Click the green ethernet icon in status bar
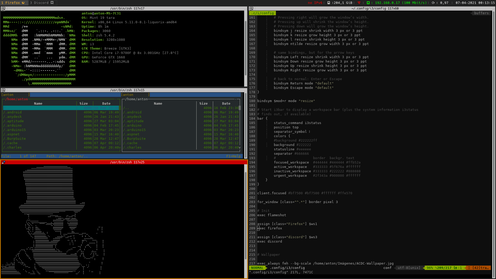Image resolution: width=496 pixels, height=279 pixels. click(x=368, y=3)
